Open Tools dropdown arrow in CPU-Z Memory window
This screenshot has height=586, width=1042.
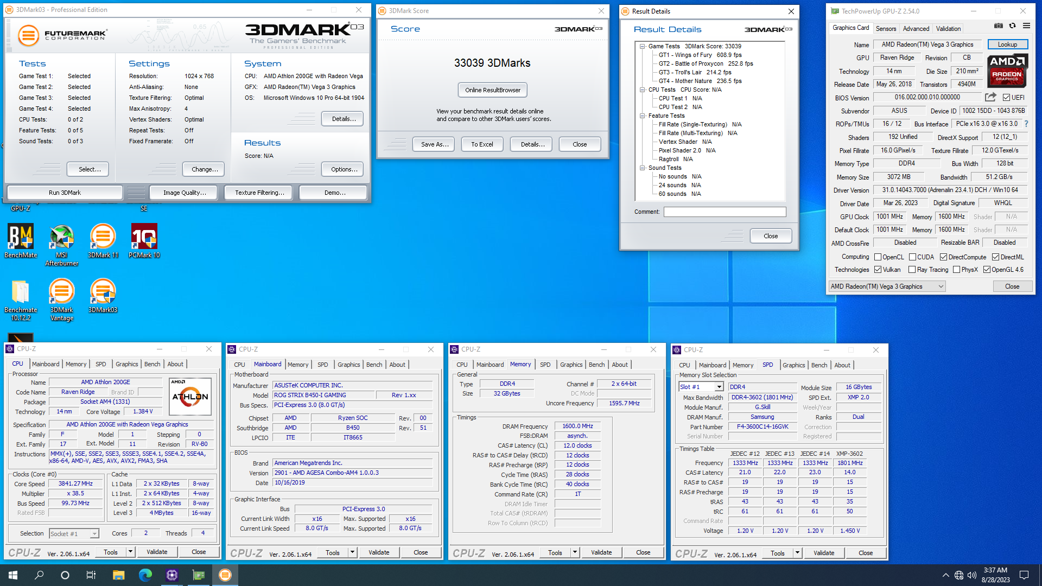click(575, 552)
